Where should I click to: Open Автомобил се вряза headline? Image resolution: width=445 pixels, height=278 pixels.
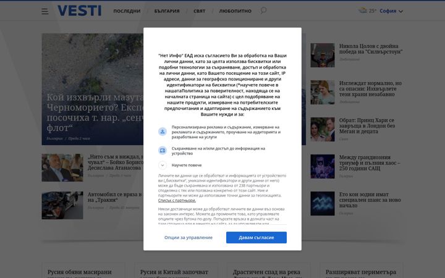(x=115, y=197)
